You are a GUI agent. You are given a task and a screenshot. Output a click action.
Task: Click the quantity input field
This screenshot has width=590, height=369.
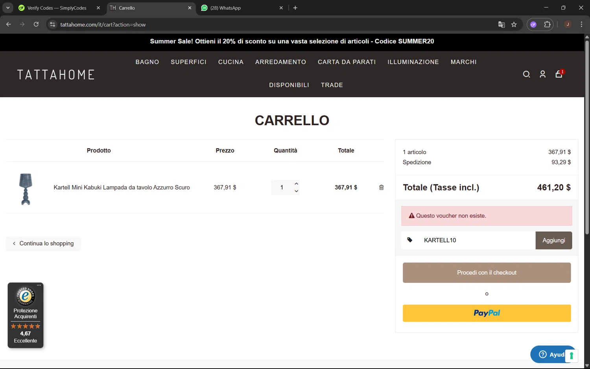[282, 187]
